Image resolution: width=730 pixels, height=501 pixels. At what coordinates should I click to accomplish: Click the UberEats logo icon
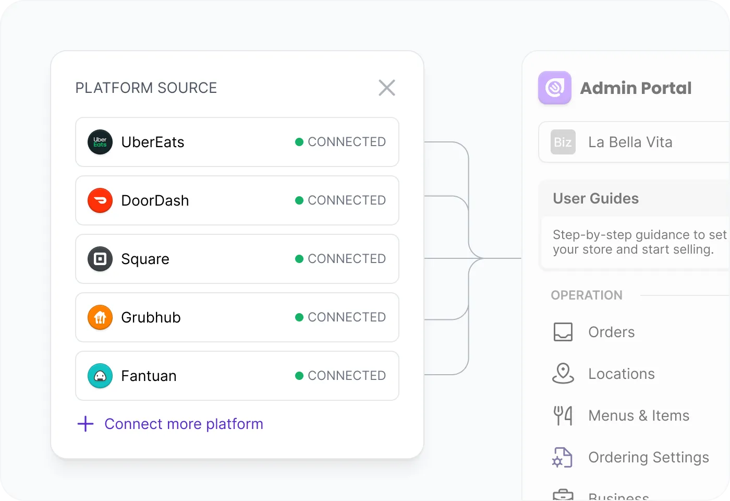pos(100,142)
